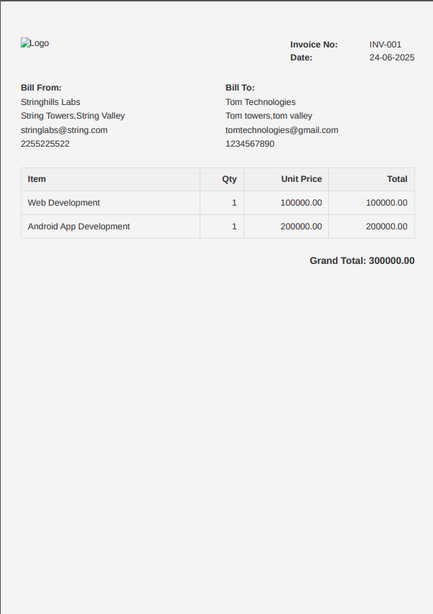Select the Bill From heading
This screenshot has height=614, width=433.
pos(41,88)
